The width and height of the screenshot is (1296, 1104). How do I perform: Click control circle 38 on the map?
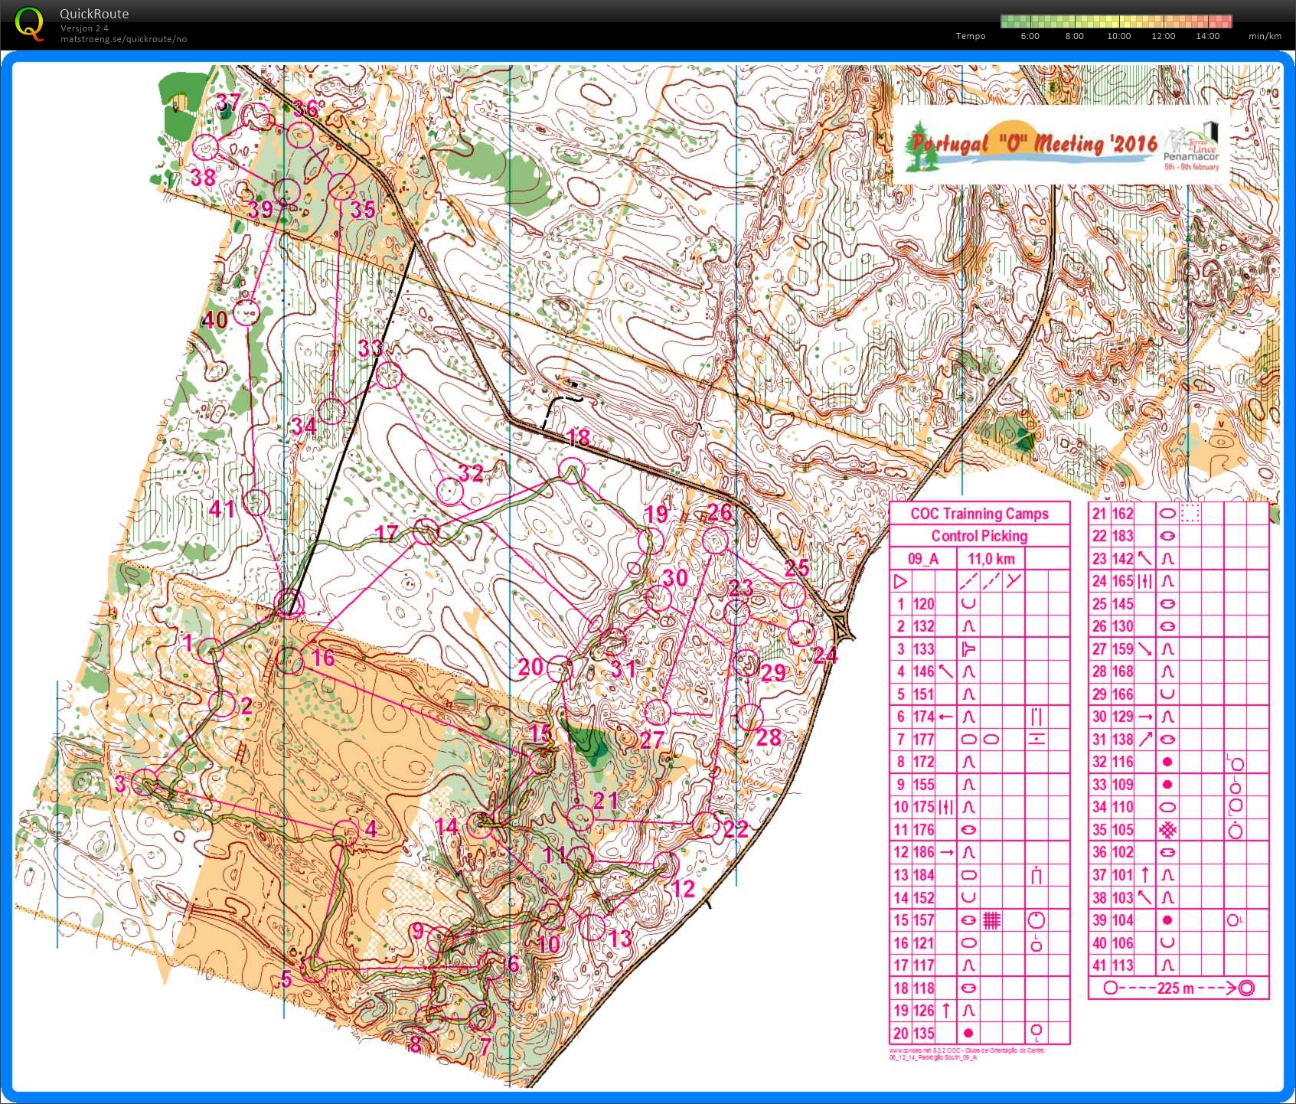tap(205, 147)
